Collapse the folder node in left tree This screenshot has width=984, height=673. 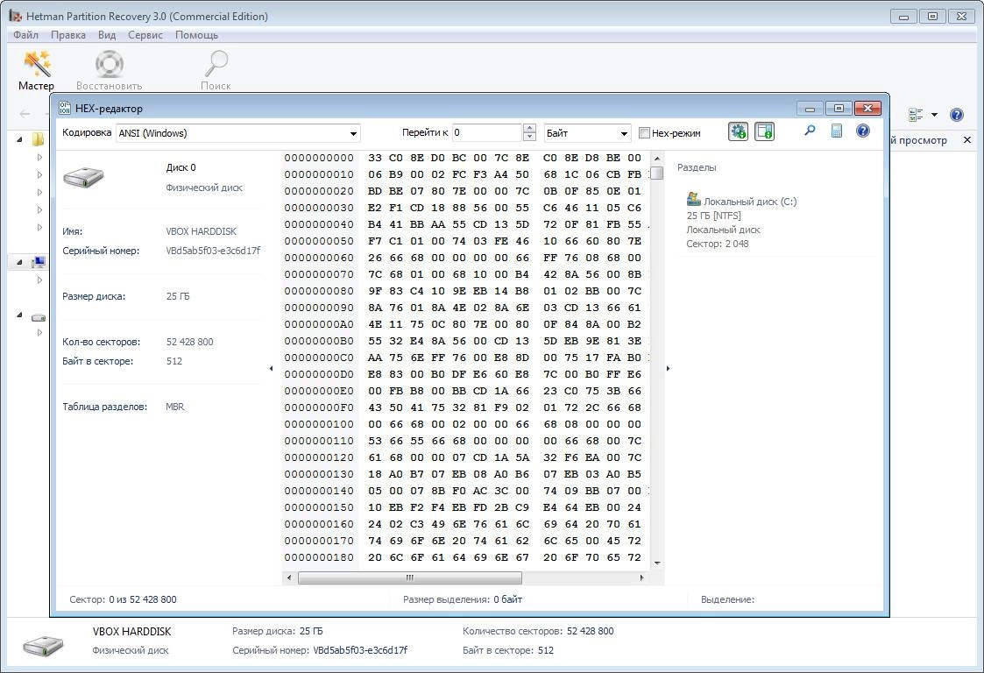19,139
